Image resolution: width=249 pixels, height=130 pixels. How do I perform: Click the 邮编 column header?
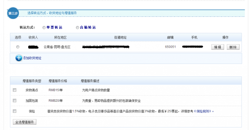pyautogui.click(x=170, y=37)
